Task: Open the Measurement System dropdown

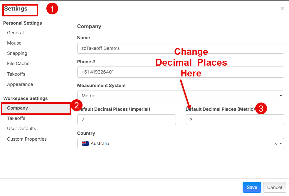Action: click(180, 96)
